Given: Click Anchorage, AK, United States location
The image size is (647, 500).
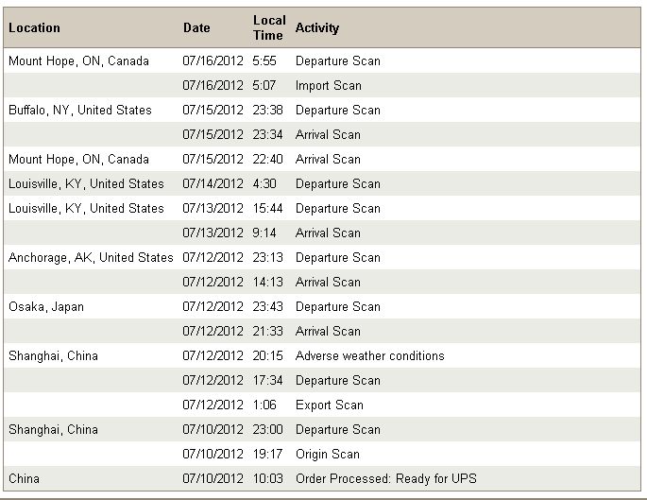Looking at the screenshot, I should [91, 257].
